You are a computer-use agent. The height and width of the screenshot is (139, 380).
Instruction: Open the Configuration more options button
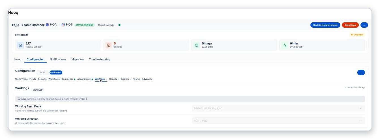pos(361,72)
